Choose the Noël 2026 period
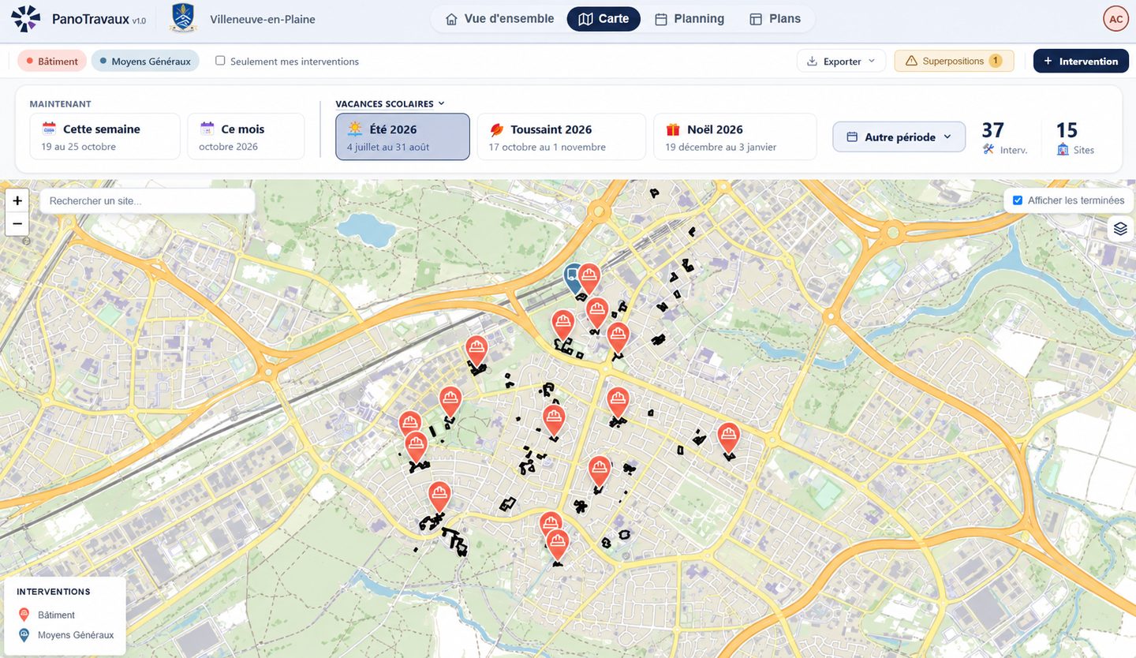Screen dimensions: 1136x658 [735, 136]
